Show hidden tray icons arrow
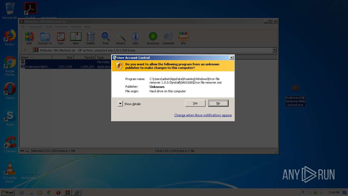This screenshot has height=196, width=348. 303,192
